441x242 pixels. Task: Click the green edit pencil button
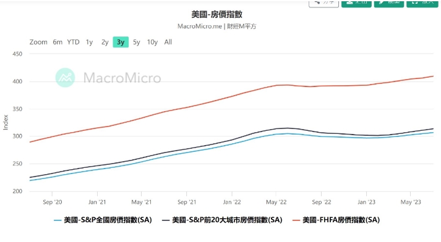click(389, 3)
